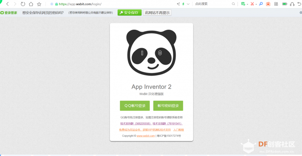This screenshot has width=302, height=156.
Task: Open the extensions grid icon
Action: pyautogui.click(x=276, y=4)
